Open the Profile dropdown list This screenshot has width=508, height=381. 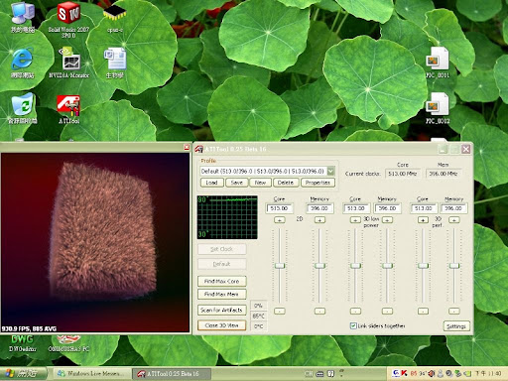[330, 171]
